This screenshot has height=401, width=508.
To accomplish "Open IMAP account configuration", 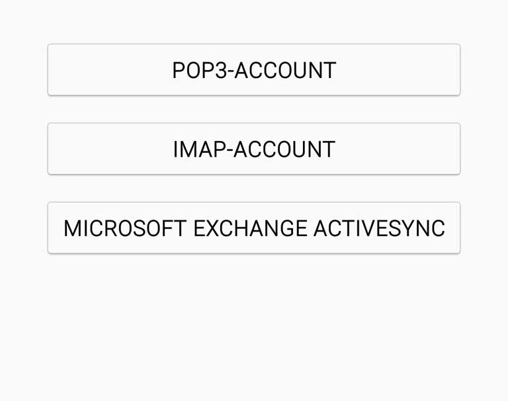I will 254,149.
